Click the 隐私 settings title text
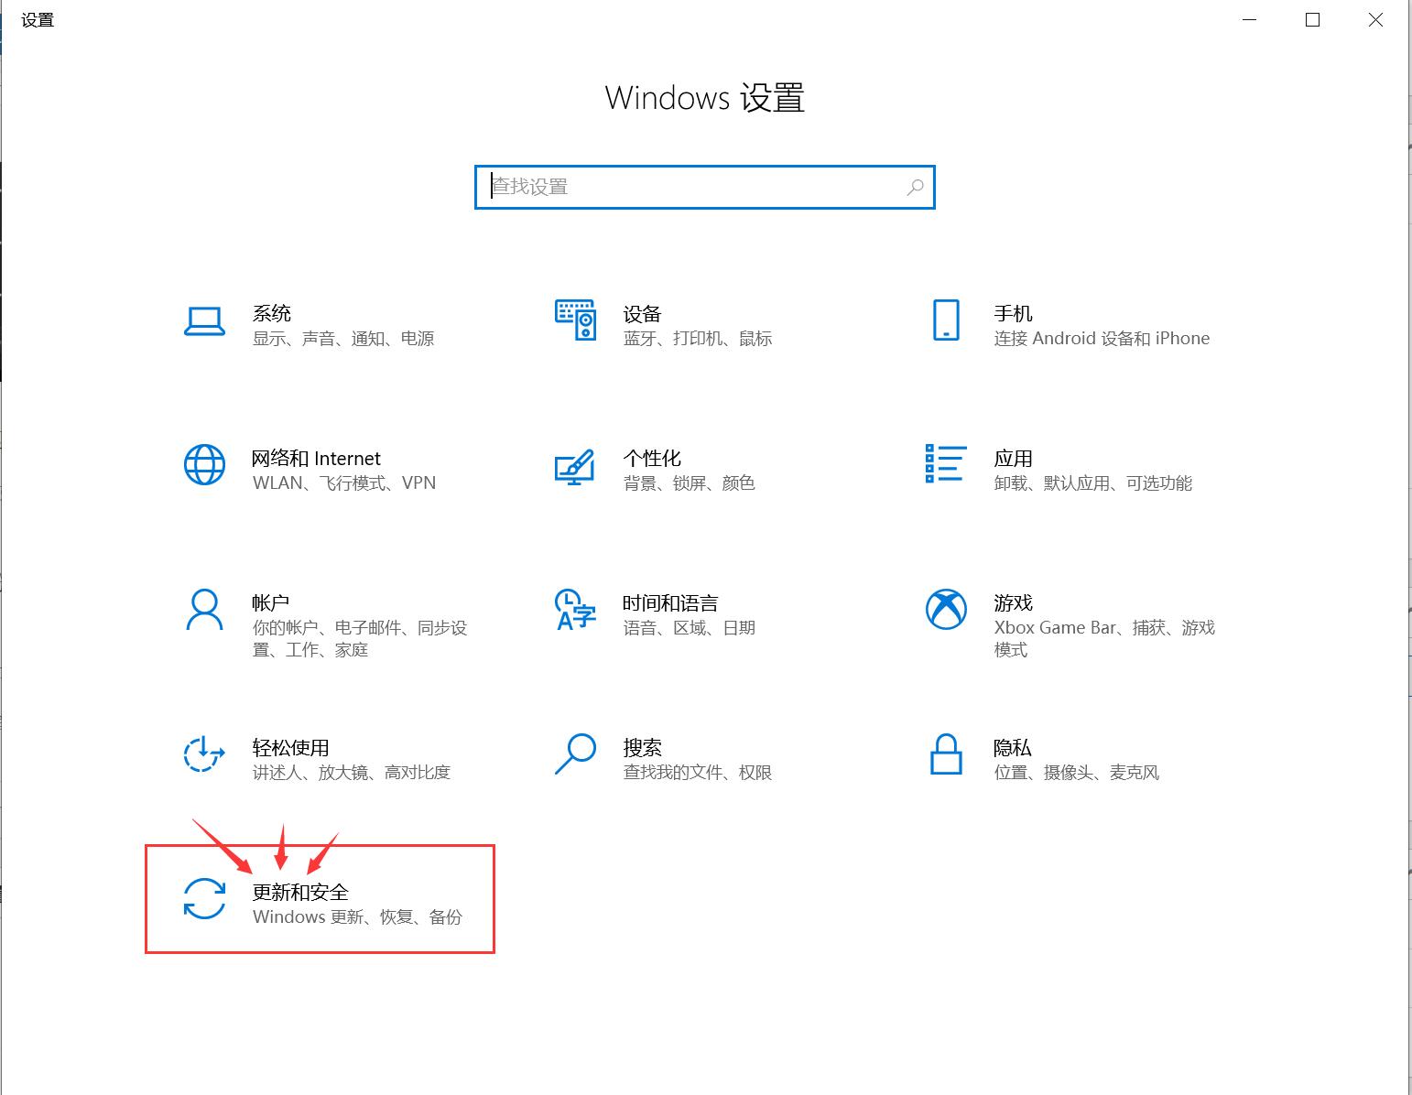Image resolution: width=1412 pixels, height=1095 pixels. click(x=1013, y=748)
